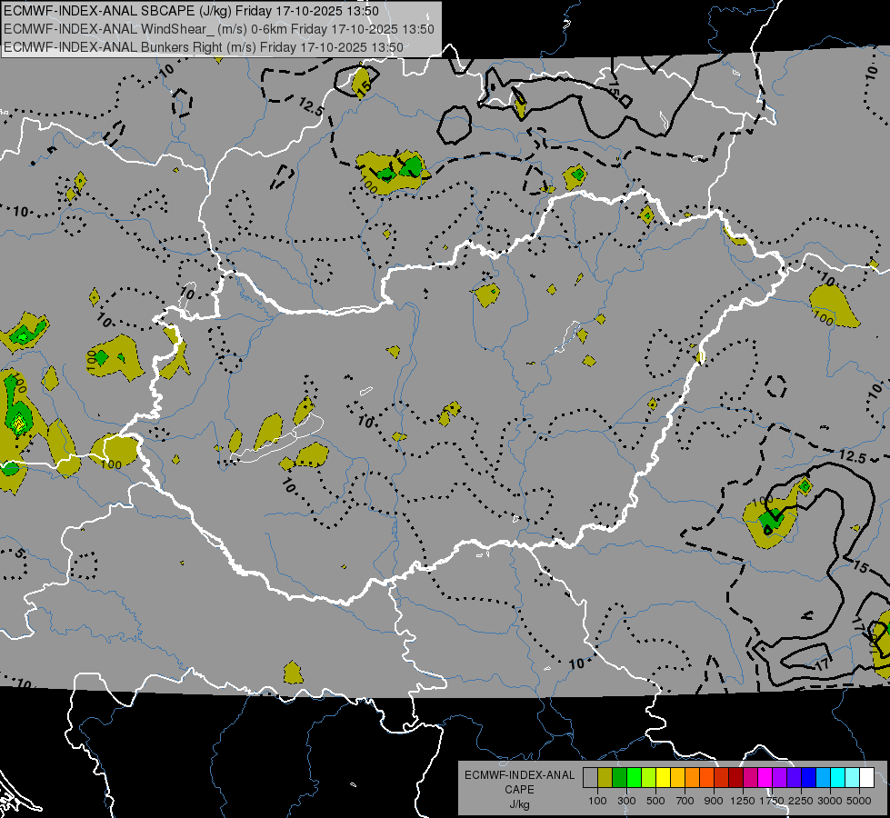Select the legend title ECMWF-INDEX-ANAL
The height and width of the screenshot is (818, 890).
pyautogui.click(x=519, y=775)
